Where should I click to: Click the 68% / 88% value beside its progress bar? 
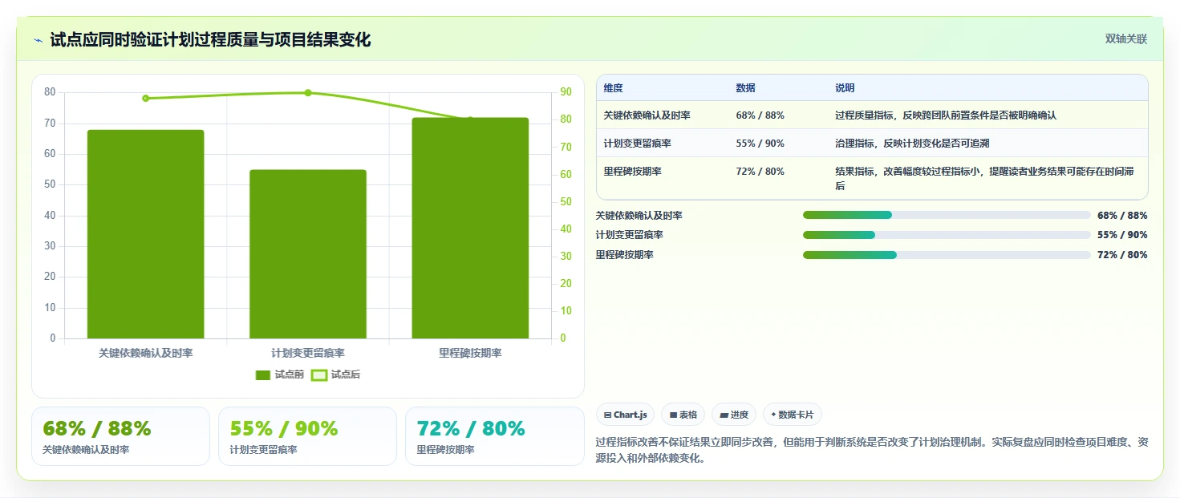(1122, 216)
